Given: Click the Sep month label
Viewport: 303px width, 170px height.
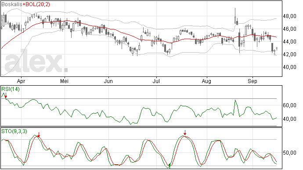Looking at the screenshot, I should coord(252,81).
